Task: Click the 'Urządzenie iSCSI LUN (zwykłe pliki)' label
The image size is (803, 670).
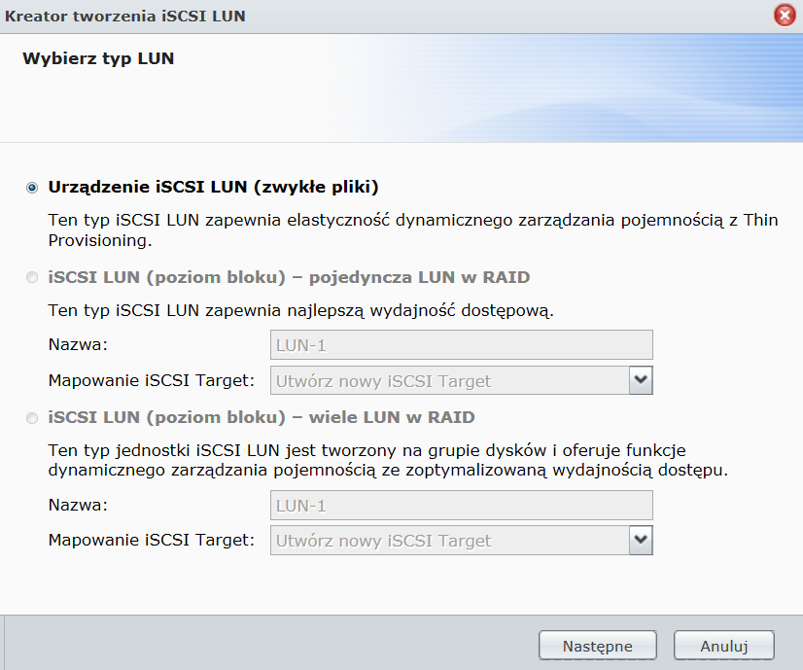Action: [x=213, y=187]
